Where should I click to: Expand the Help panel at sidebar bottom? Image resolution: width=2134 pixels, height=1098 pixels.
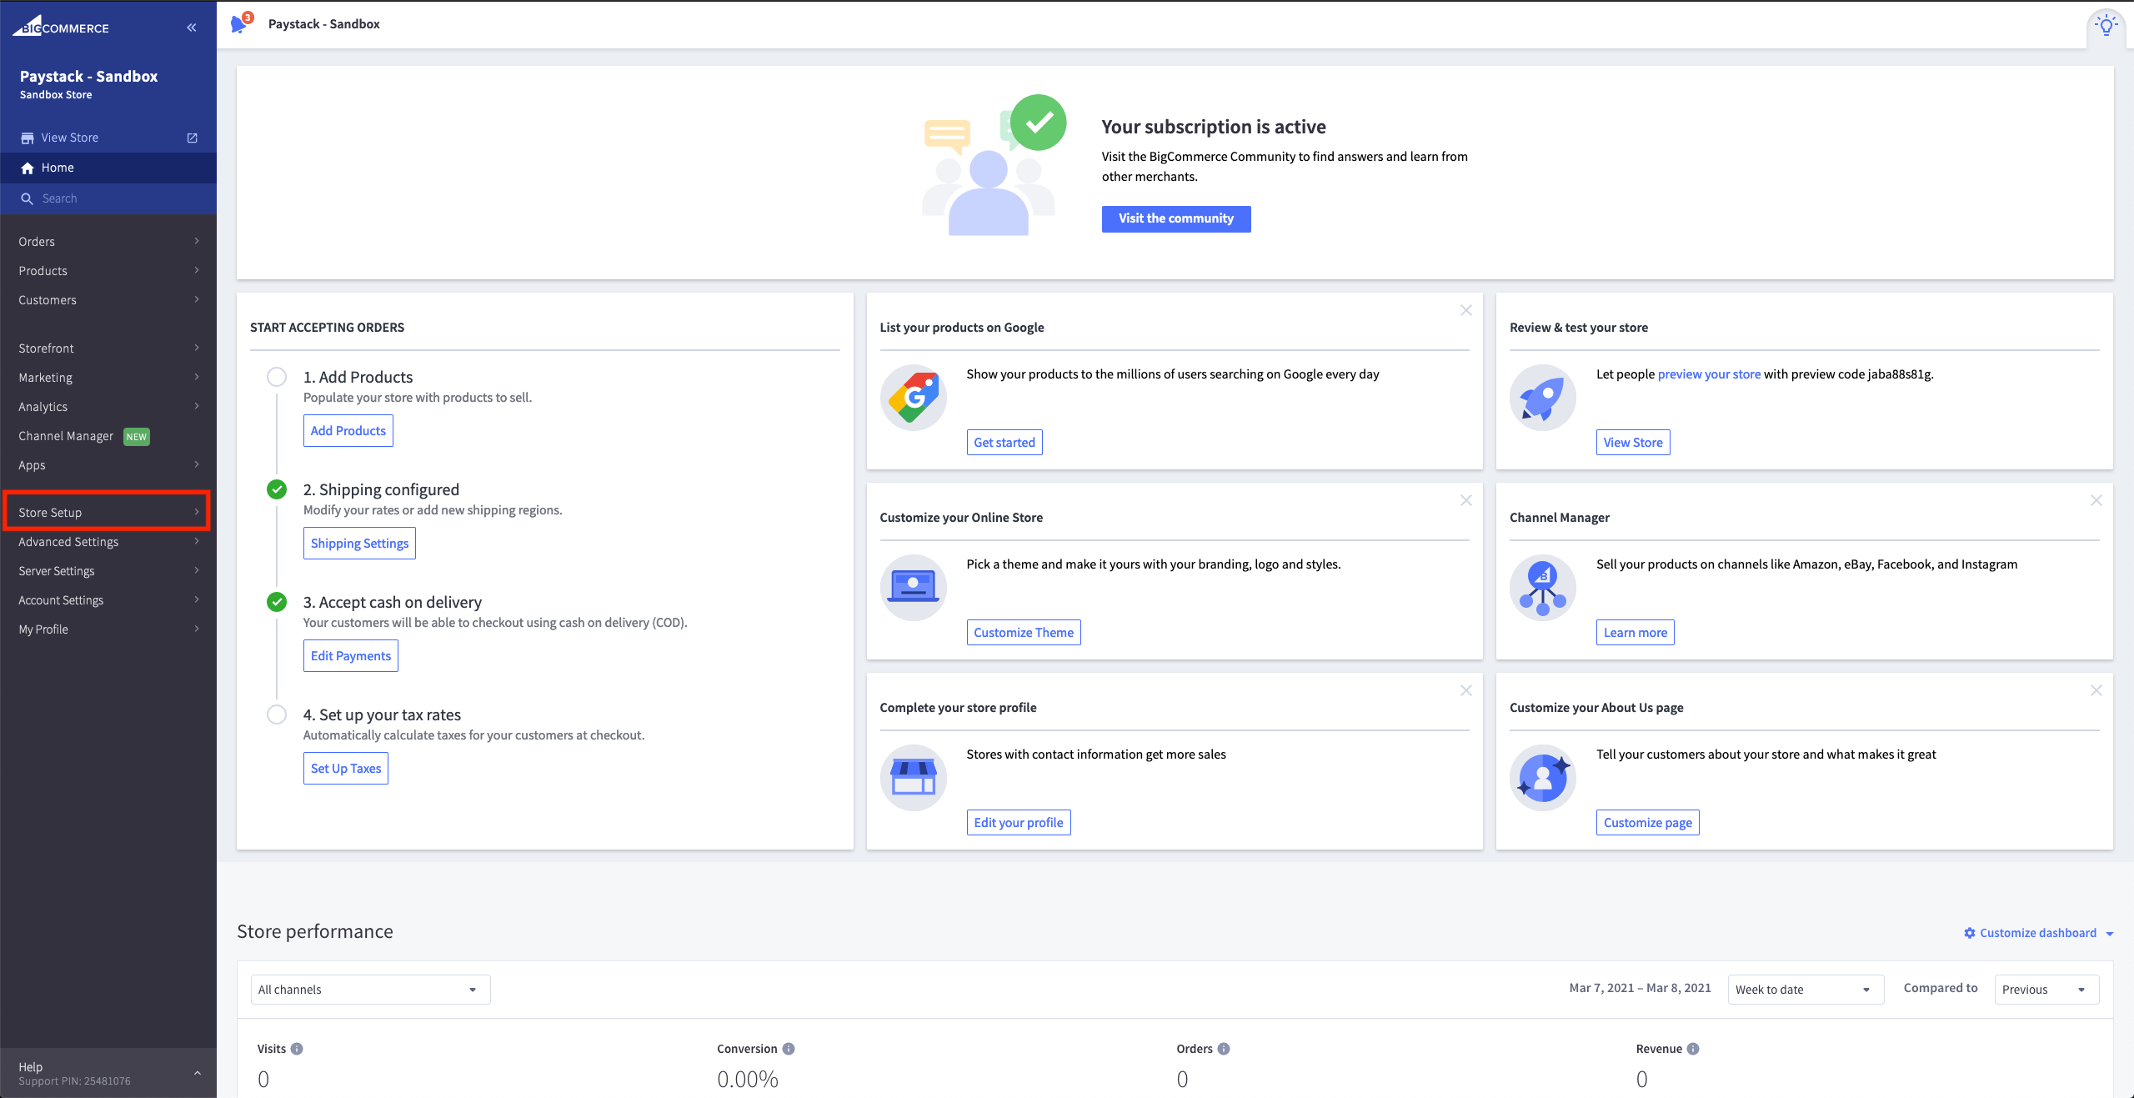(x=108, y=1073)
